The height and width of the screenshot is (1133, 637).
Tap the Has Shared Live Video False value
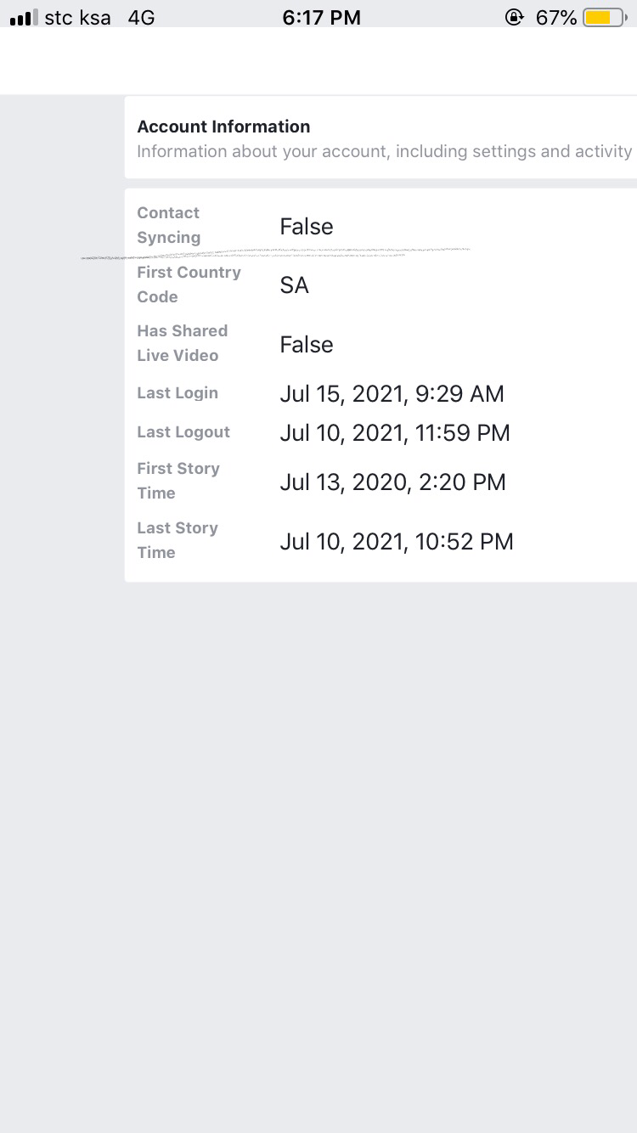click(x=307, y=344)
